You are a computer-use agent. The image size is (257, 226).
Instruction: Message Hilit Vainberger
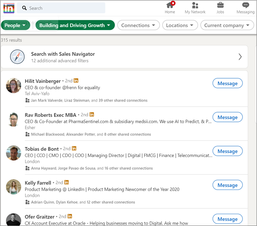coord(227,83)
